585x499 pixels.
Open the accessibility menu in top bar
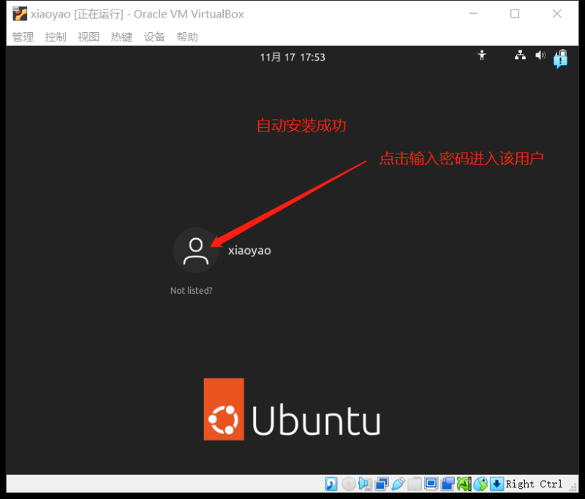point(482,55)
